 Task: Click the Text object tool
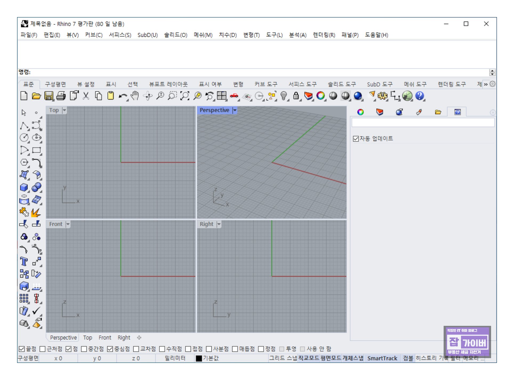(x=24, y=262)
